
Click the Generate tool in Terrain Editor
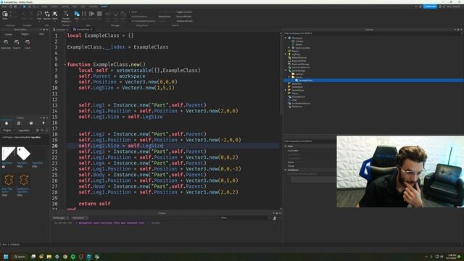6,44
